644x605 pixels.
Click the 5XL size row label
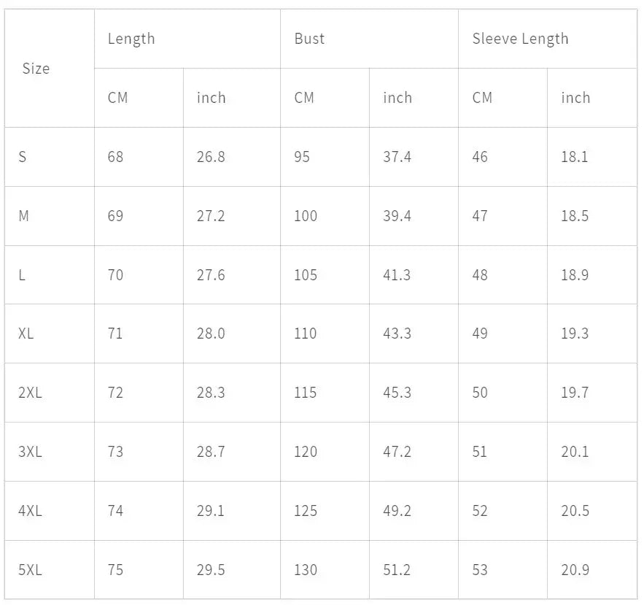pyautogui.click(x=30, y=570)
